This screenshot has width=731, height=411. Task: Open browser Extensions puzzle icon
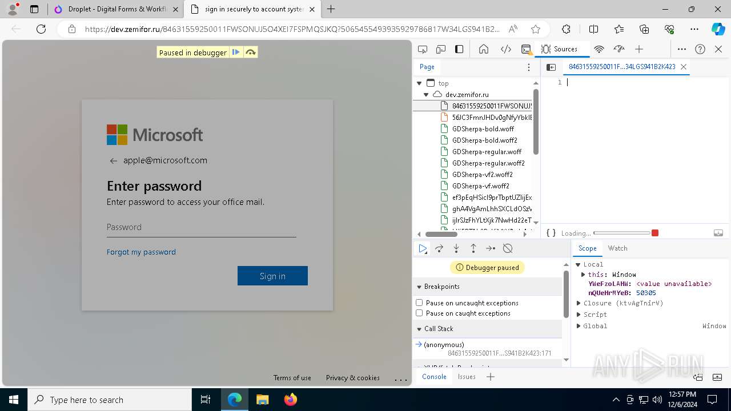click(x=566, y=29)
